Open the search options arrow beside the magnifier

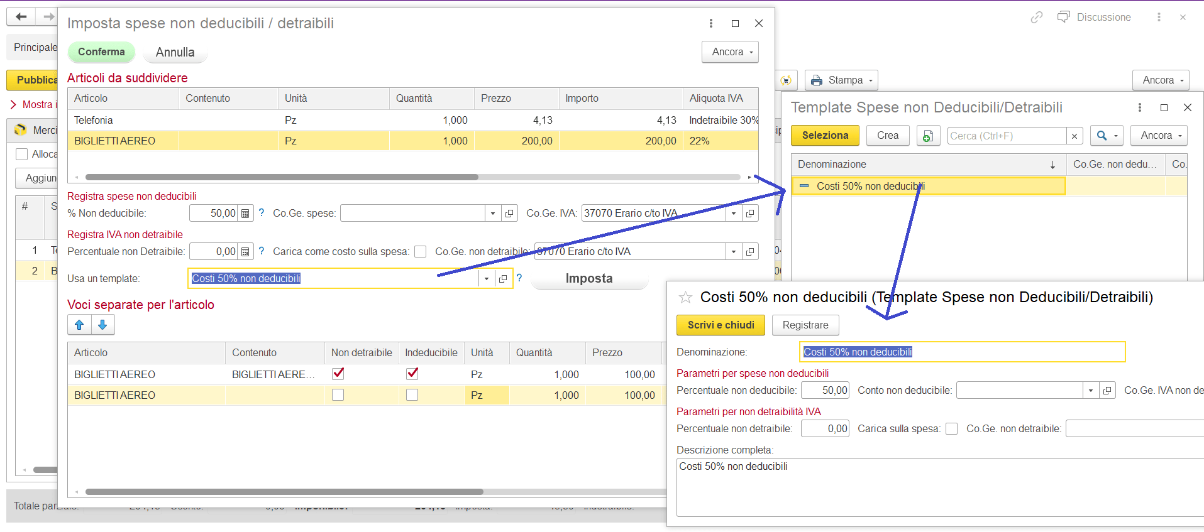1116,136
